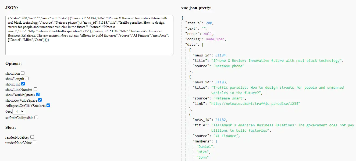Image resolution: width=356 pixels, height=161 pixels.
Task: Click the "AI Finance" source value
Action: click(x=226, y=136)
